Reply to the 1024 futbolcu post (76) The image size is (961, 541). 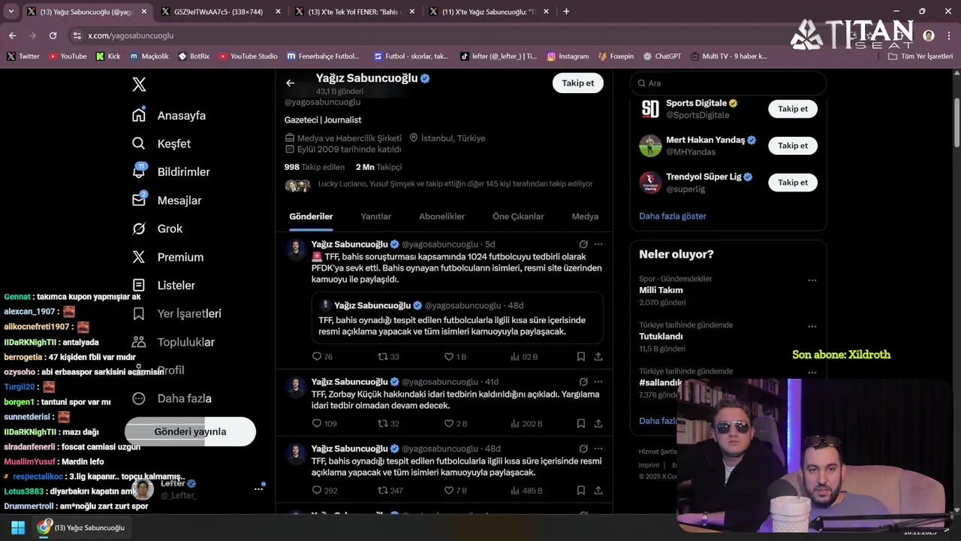pyautogui.click(x=323, y=357)
